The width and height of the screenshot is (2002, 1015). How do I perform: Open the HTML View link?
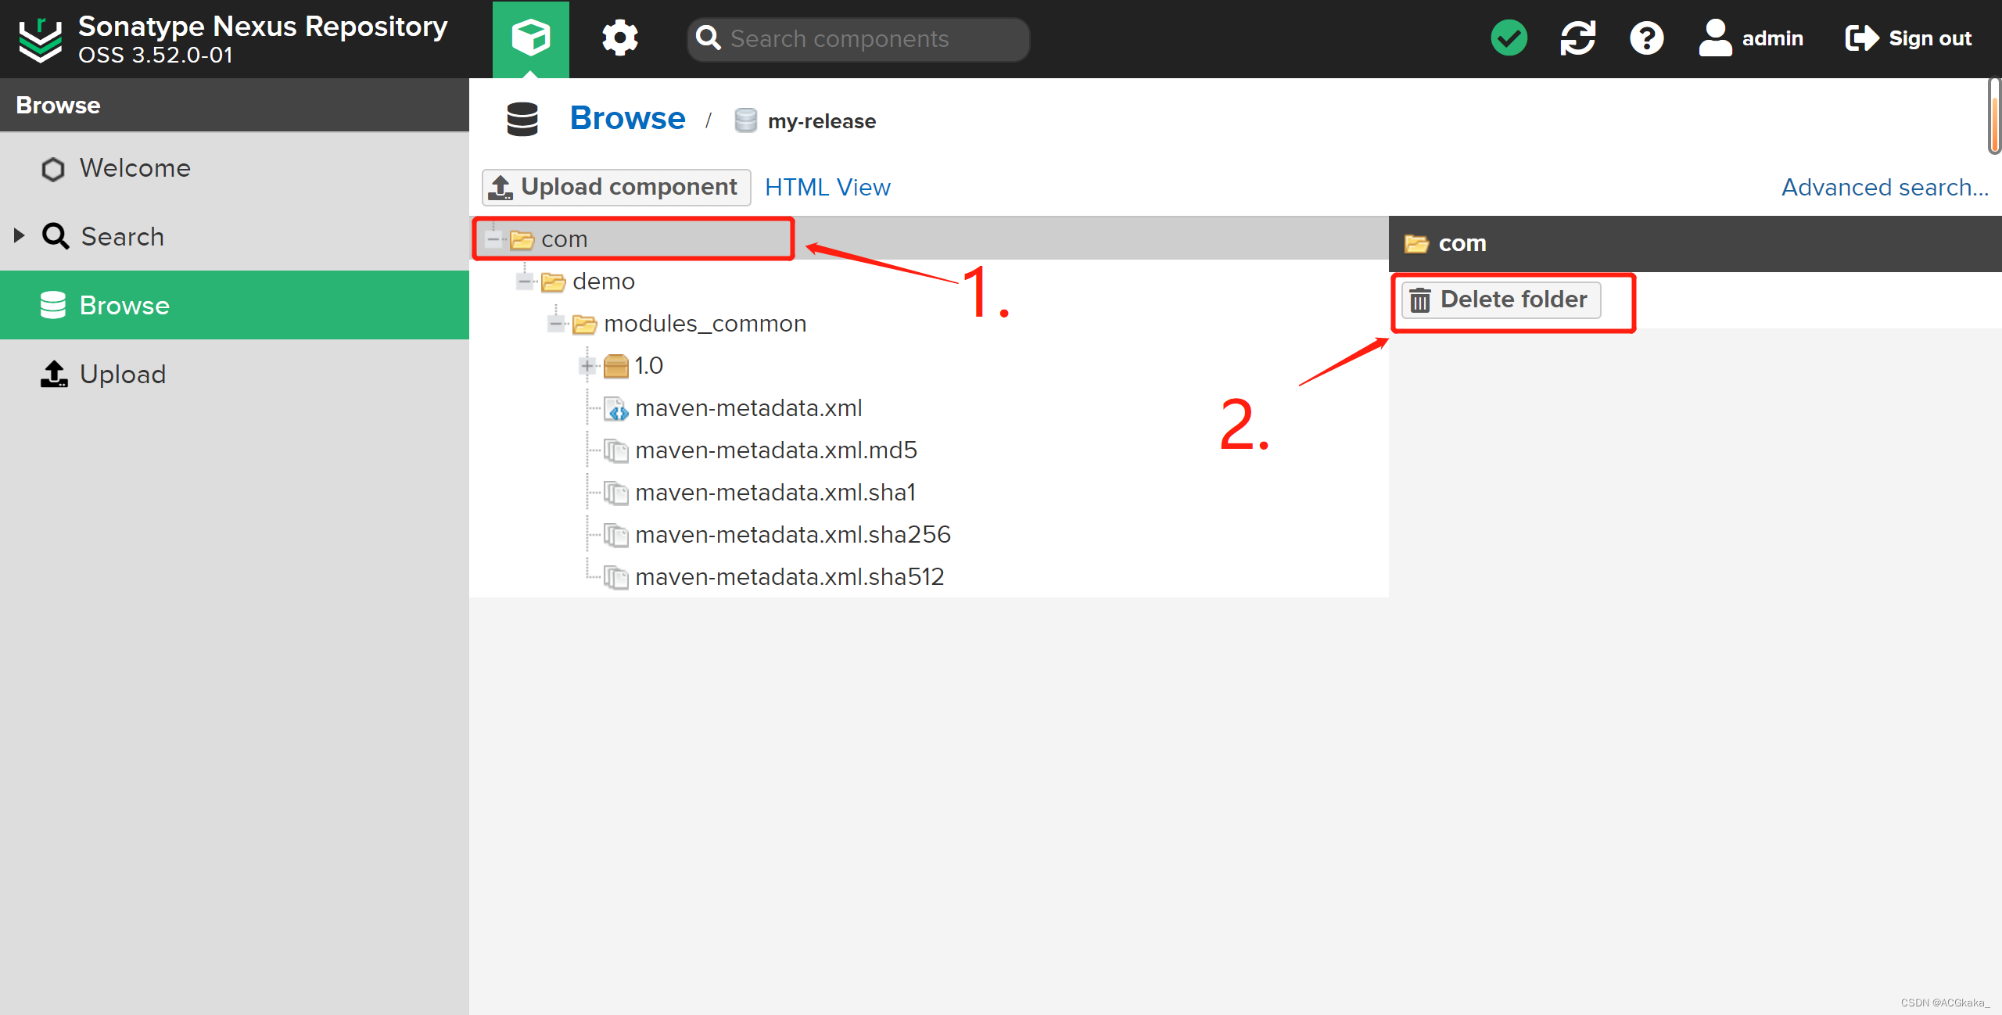(827, 188)
